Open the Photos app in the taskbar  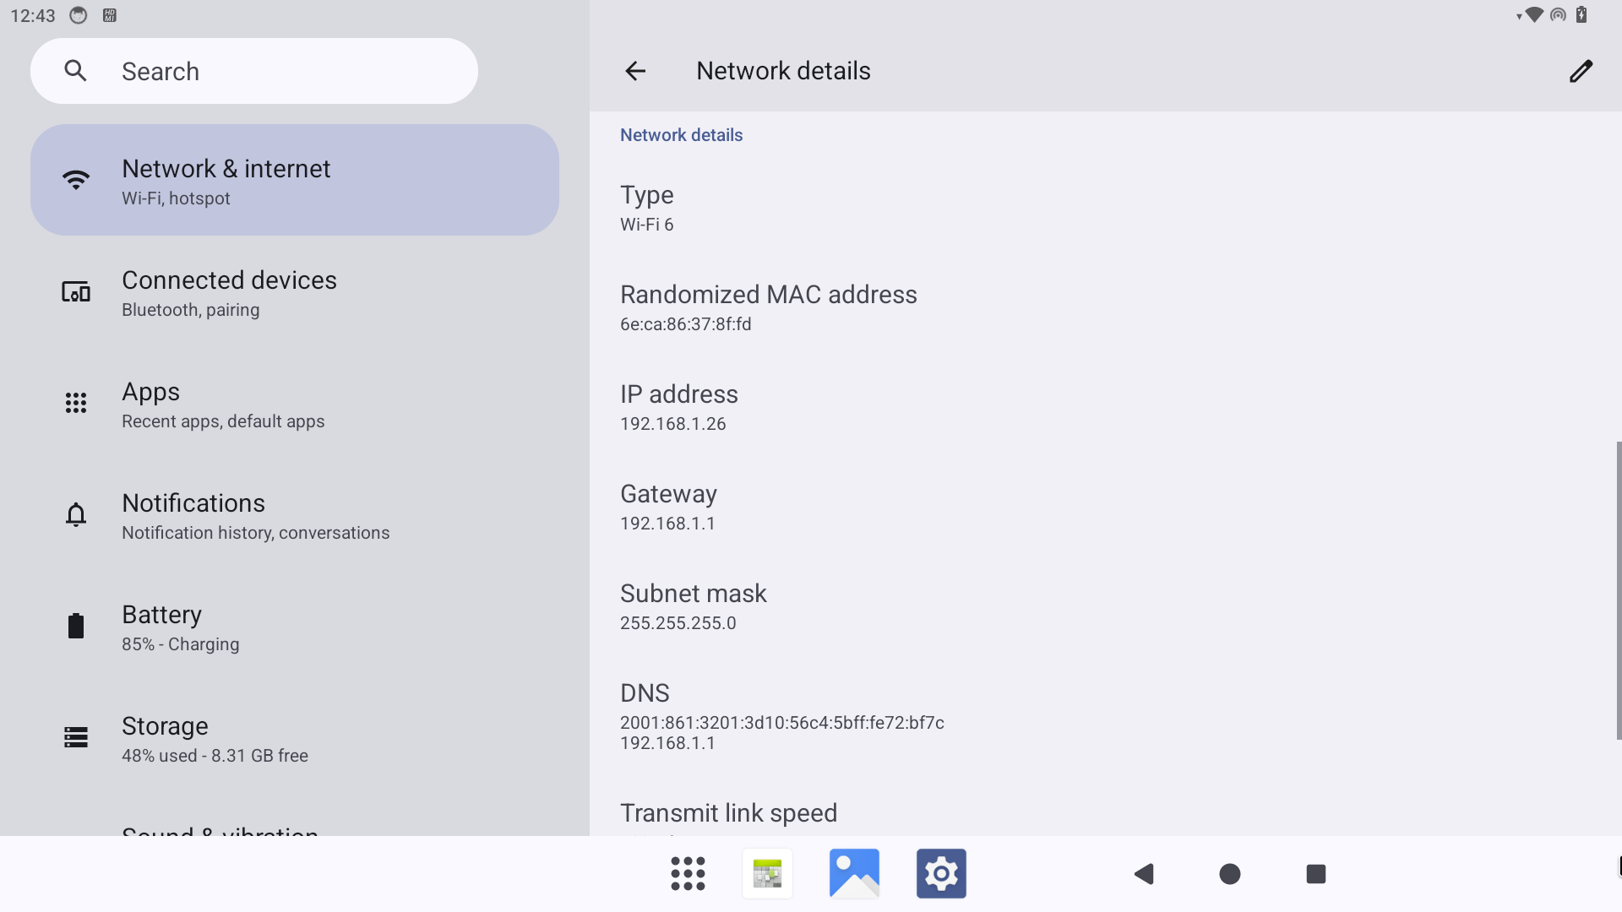tap(854, 873)
